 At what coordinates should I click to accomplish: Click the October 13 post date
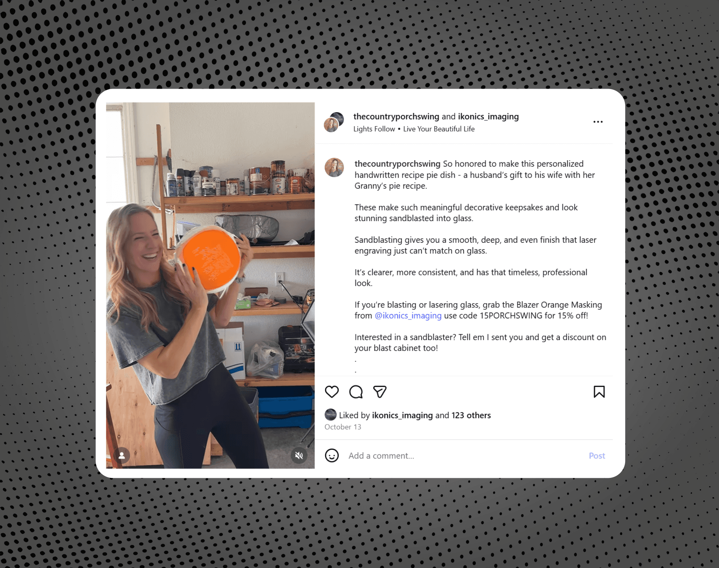[x=343, y=427]
